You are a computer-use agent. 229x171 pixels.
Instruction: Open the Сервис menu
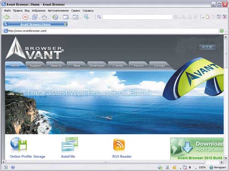76,11
